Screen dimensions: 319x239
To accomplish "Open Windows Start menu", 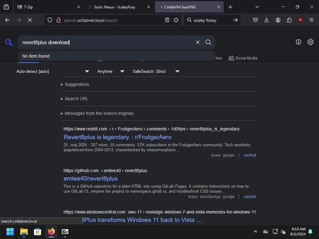I will (10, 232).
